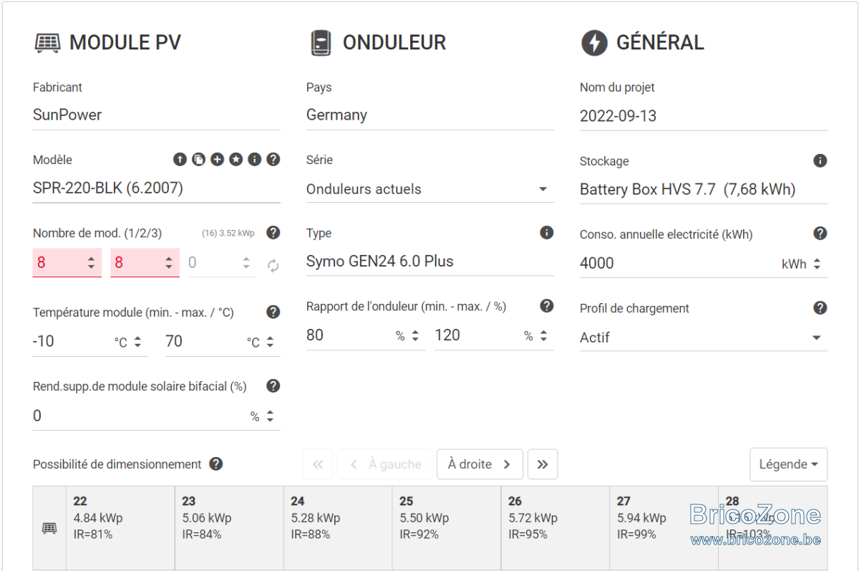
Task: Adjust maximum temperature 70 stepper
Action: coord(270,342)
